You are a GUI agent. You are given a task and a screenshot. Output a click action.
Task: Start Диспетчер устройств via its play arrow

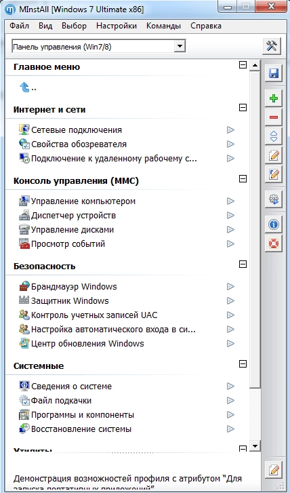[230, 215]
